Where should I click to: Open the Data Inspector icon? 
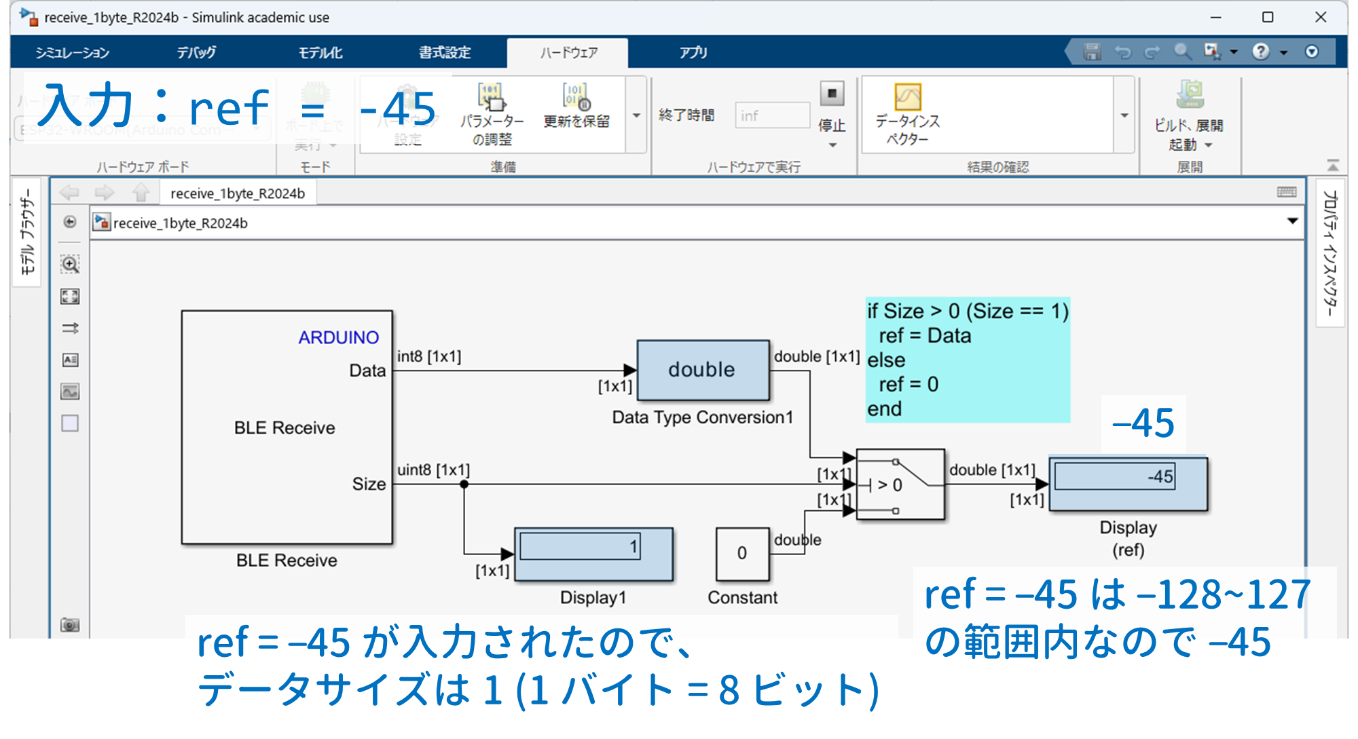[908, 98]
